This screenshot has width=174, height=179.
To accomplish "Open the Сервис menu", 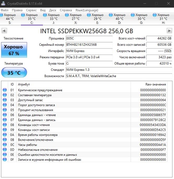I will (31, 10).
